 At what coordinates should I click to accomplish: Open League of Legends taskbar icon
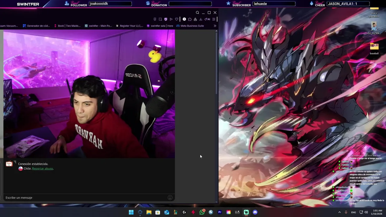(176, 212)
